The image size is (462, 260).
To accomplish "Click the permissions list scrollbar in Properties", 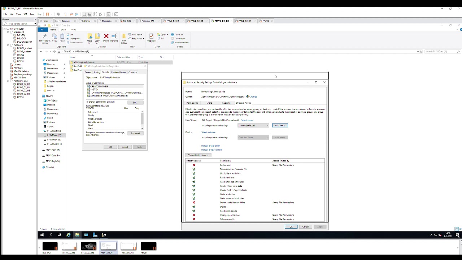I will (142, 120).
